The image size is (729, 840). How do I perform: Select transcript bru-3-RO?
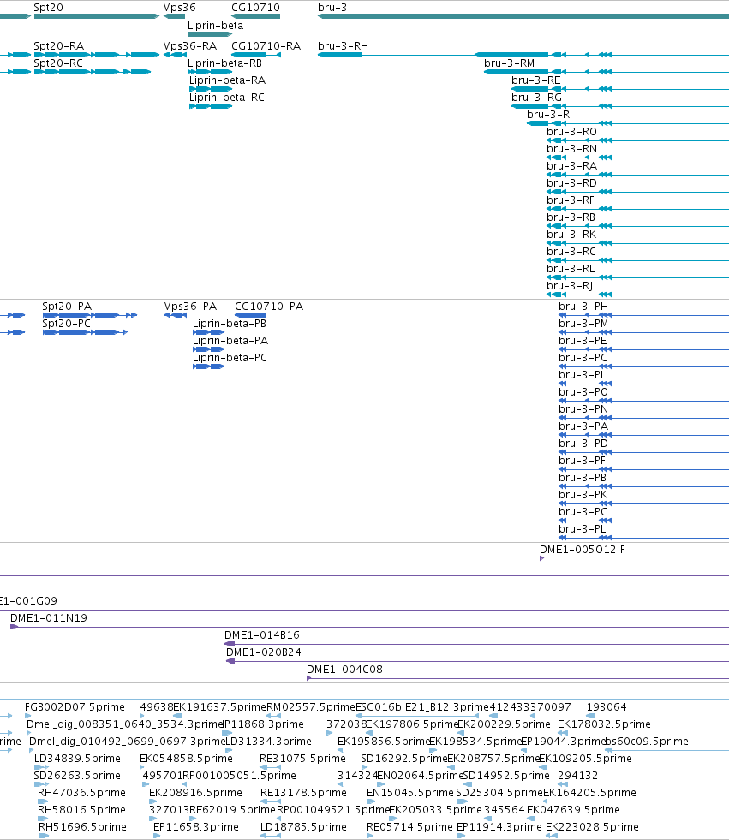[x=572, y=132]
